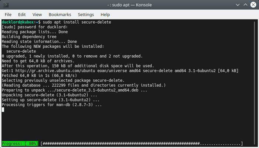Click the 'Processing triggers for man-db' line
Viewport: 259px width, 148px height.
point(52,105)
